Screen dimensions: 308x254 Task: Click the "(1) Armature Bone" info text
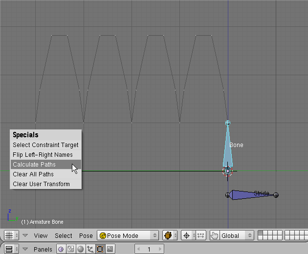pyautogui.click(x=42, y=222)
